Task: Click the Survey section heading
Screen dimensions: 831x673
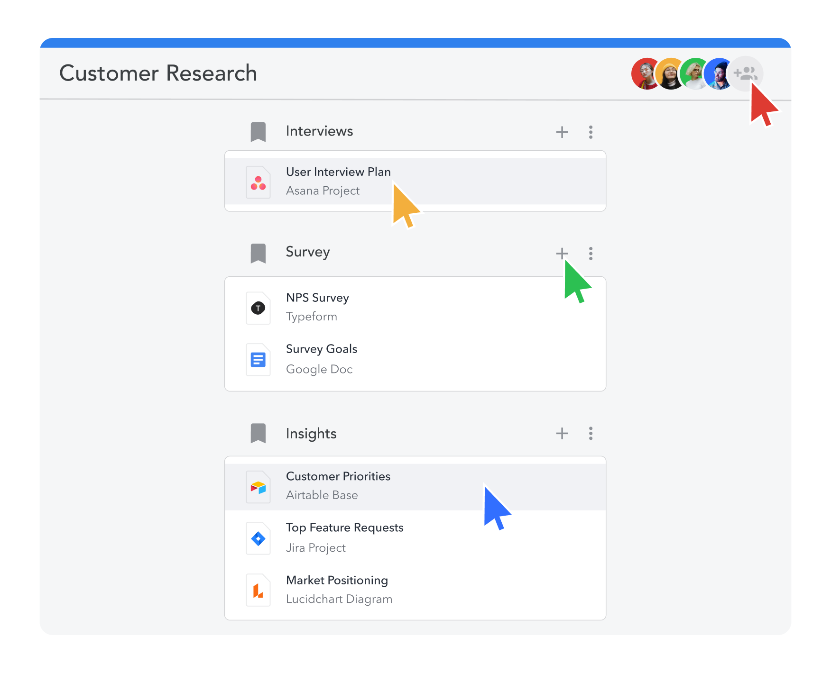Action: 308,252
